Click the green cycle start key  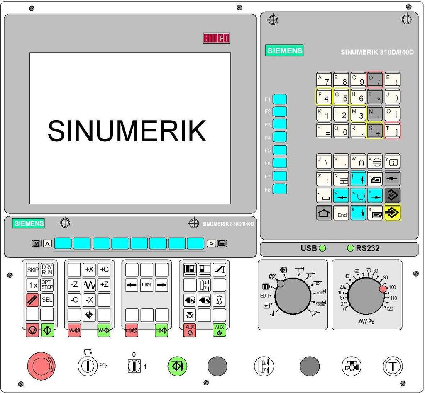tap(47, 330)
